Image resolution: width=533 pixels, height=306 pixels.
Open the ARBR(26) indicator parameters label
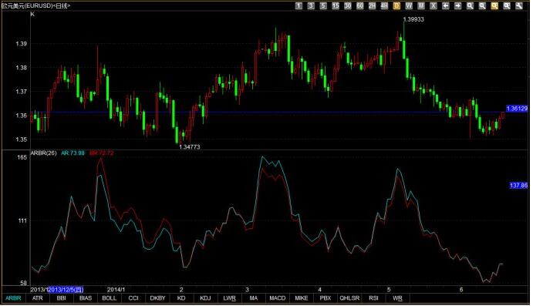point(43,153)
